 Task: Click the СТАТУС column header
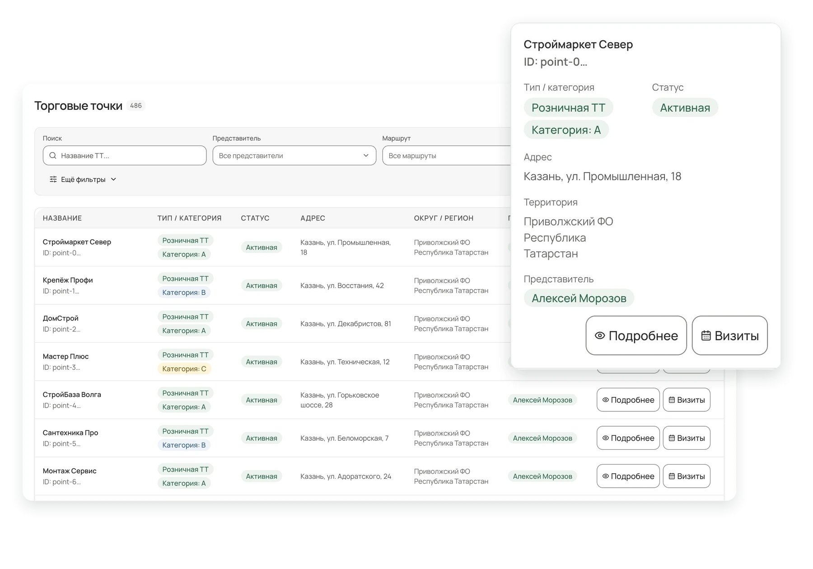pyautogui.click(x=255, y=218)
